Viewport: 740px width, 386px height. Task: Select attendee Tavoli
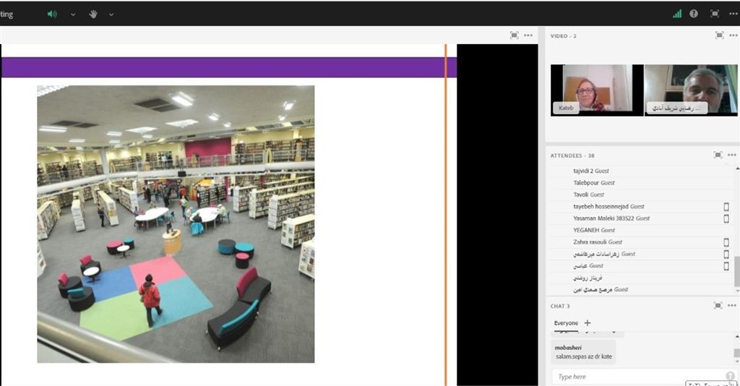coord(588,194)
